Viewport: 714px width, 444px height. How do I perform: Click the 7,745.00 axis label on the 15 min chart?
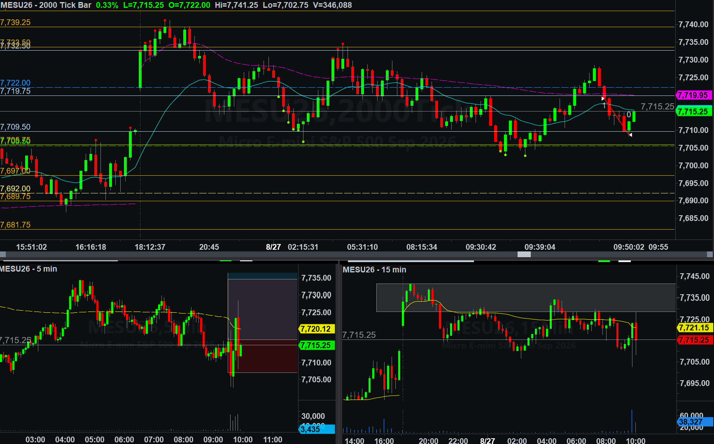[x=695, y=277]
